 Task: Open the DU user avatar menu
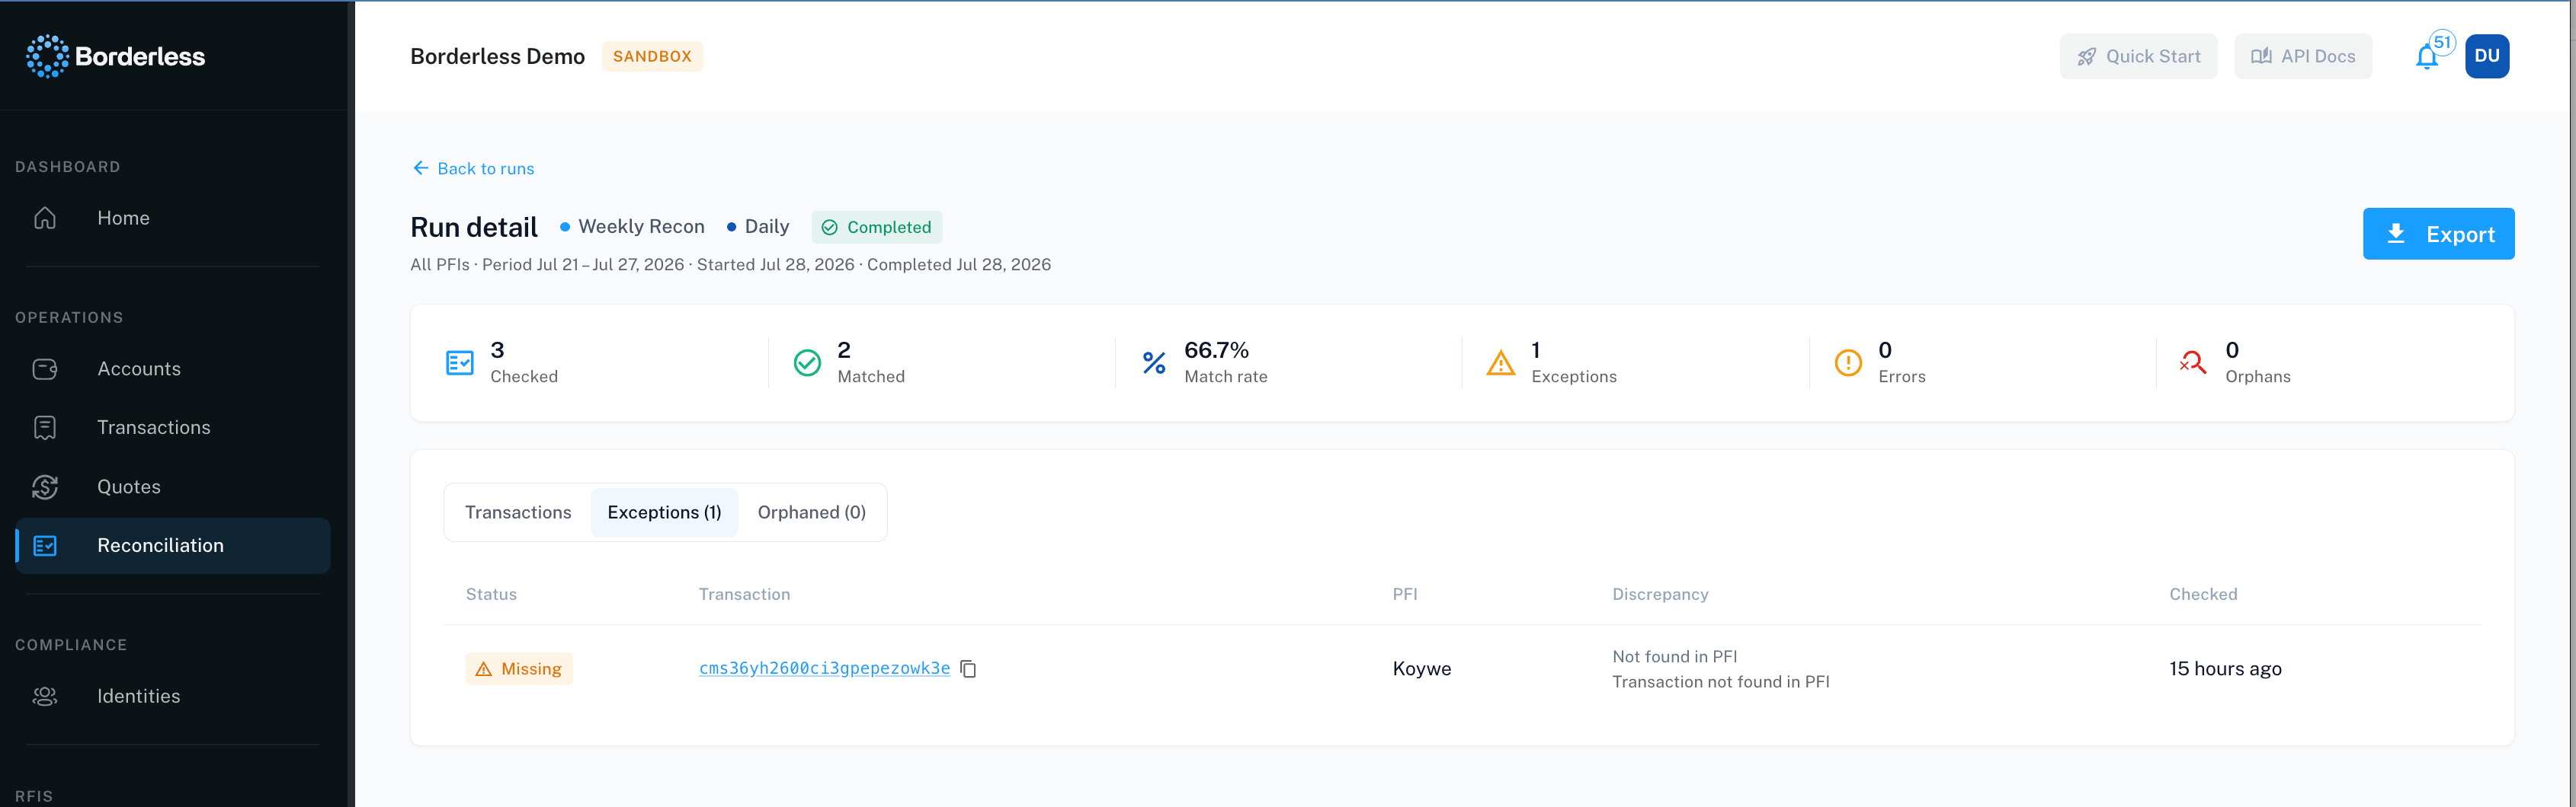coord(2487,56)
